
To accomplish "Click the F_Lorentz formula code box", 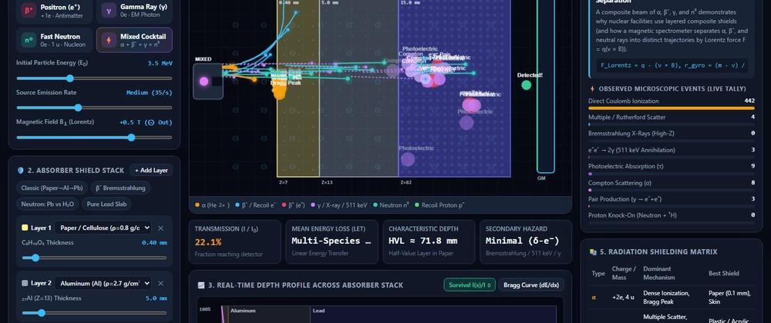I will [x=672, y=65].
